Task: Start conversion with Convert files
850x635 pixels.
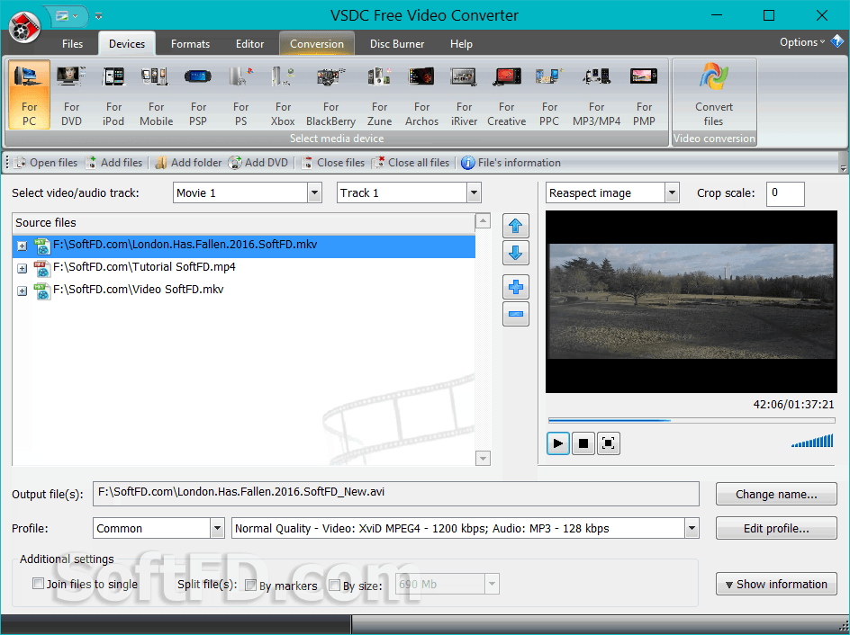Action: (714, 94)
